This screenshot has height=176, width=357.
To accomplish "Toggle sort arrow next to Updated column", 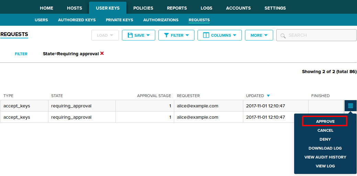I will [268, 96].
